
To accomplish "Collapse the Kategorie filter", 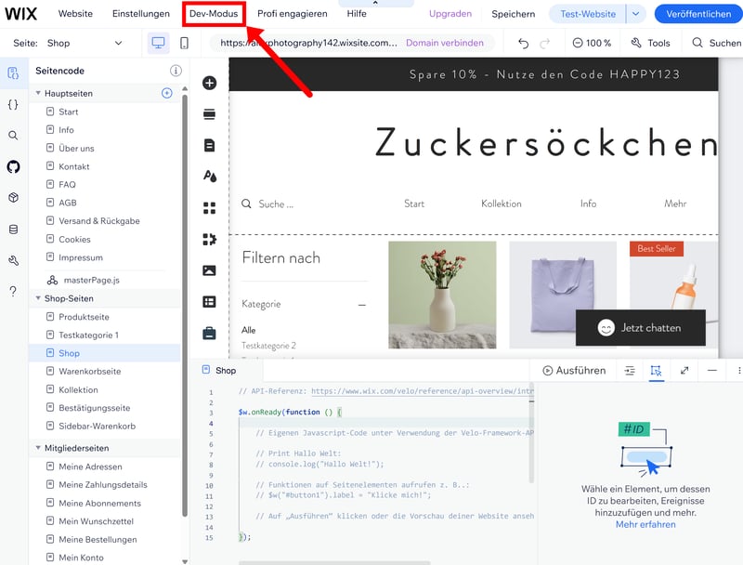I will [x=362, y=305].
